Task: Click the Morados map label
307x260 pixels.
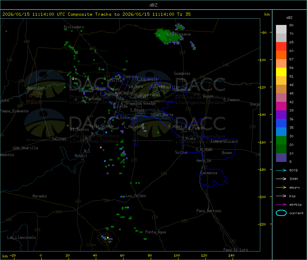Action: (x=40, y=196)
